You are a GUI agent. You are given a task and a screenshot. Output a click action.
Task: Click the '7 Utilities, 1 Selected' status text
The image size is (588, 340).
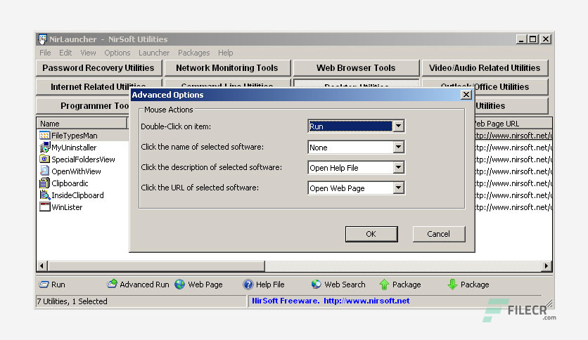pos(72,301)
